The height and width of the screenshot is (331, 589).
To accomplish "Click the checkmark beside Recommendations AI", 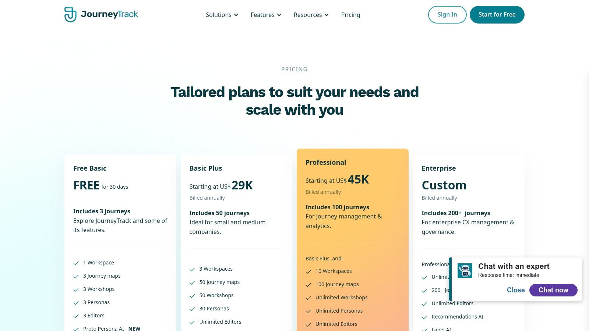I will pos(424,317).
